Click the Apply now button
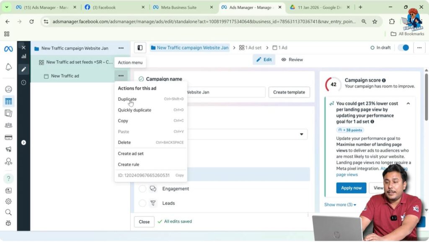Viewport: 429px width, 242px height. click(351, 188)
